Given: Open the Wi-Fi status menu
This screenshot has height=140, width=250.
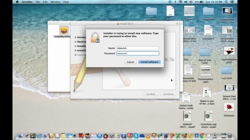Looking at the screenshot, I should click(x=180, y=2).
